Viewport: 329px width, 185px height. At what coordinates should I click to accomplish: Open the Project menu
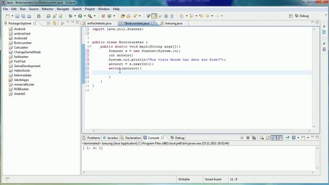click(x=89, y=9)
